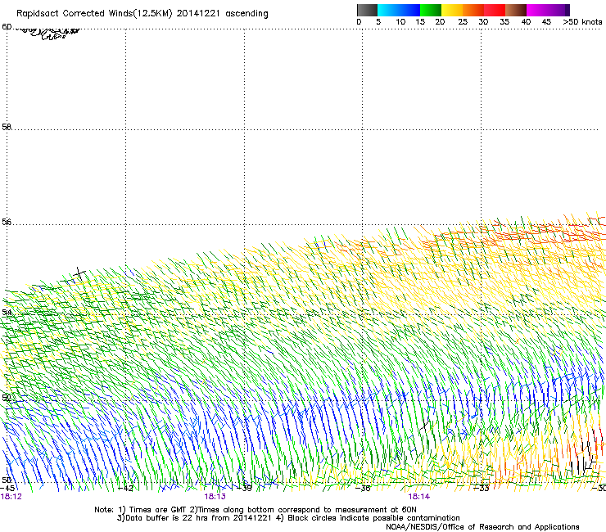
Task: Click the ">50 knots" legend label
Action: 582,21
